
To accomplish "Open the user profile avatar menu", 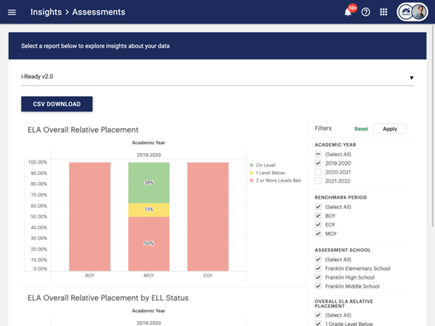I will [412, 13].
